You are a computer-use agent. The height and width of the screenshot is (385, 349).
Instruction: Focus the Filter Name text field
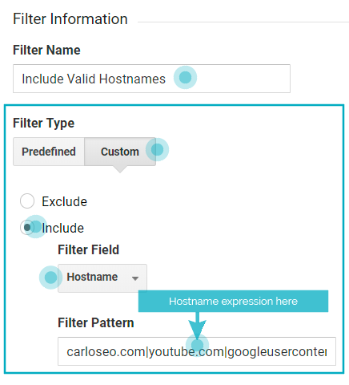coord(151,79)
